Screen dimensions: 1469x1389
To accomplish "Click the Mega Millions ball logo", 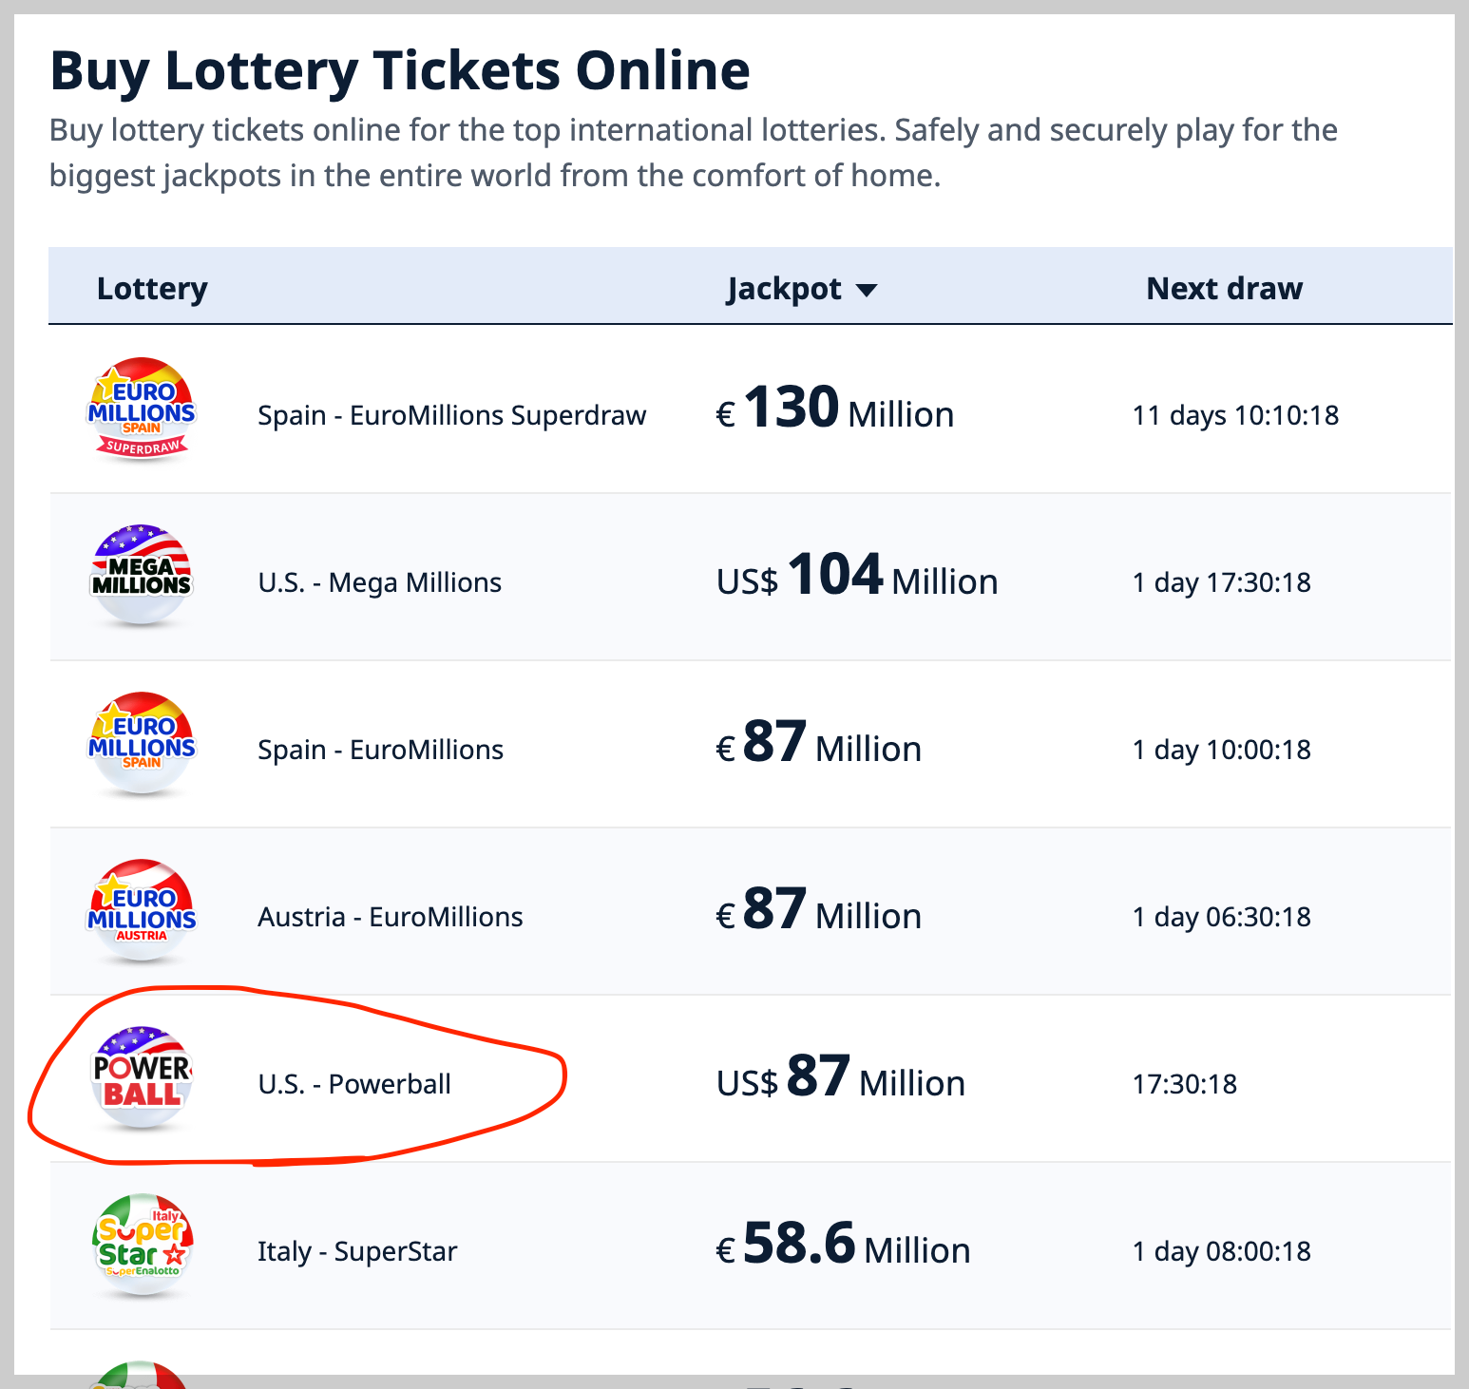I will click(x=142, y=576).
